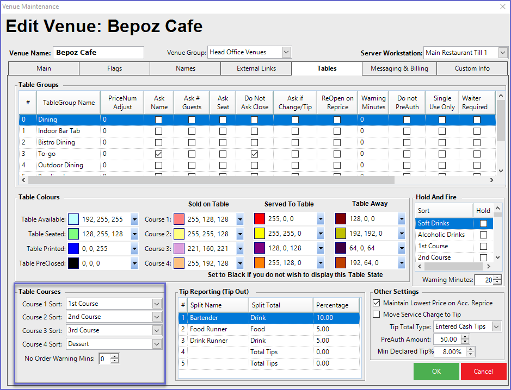Expand the Tip Total Type dropdown
The image size is (511, 390).
coord(496,326)
